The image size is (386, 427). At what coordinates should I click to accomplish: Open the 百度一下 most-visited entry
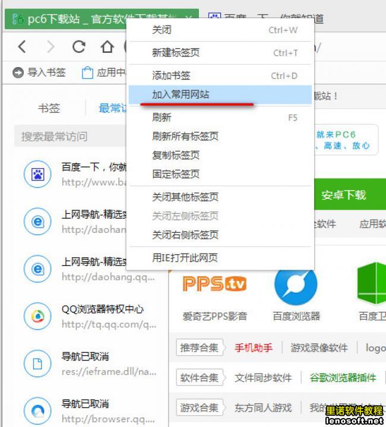tap(75, 174)
